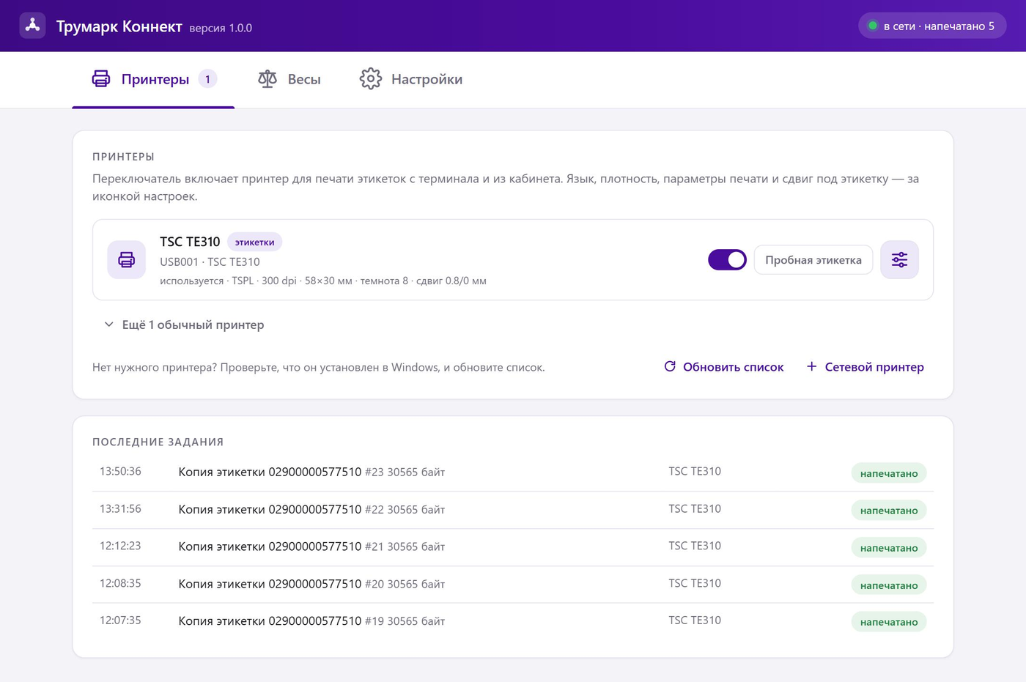Viewport: 1026px width, 682px height.
Task: Select the job row printed at 12:08:35
Action: tap(513, 585)
